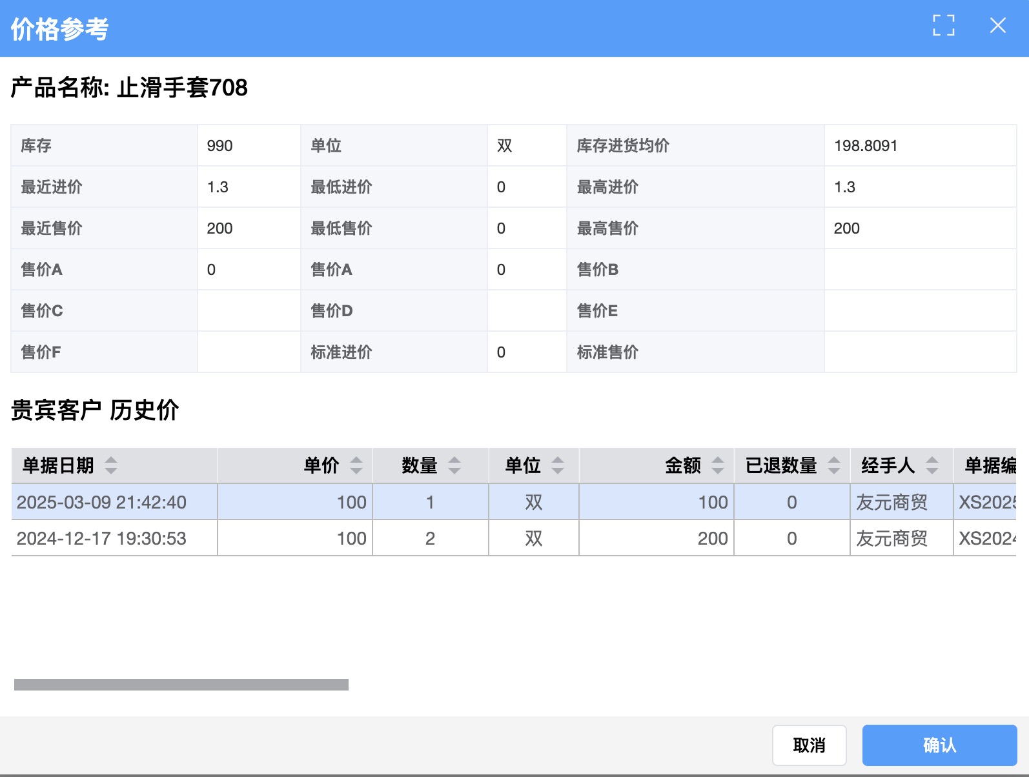Select the 2025-03-09 21:42:40 history row

(101, 502)
